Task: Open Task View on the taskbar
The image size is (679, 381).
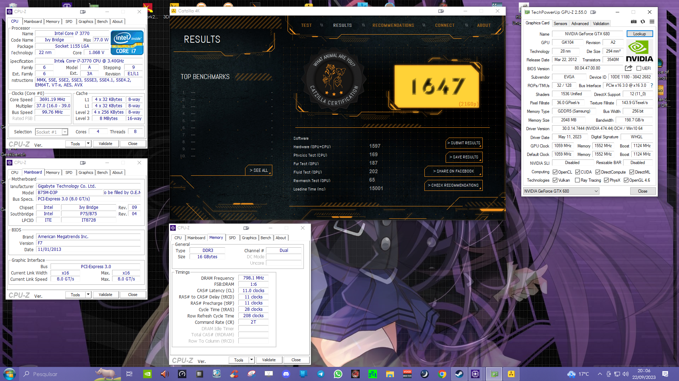Action: tap(129, 374)
